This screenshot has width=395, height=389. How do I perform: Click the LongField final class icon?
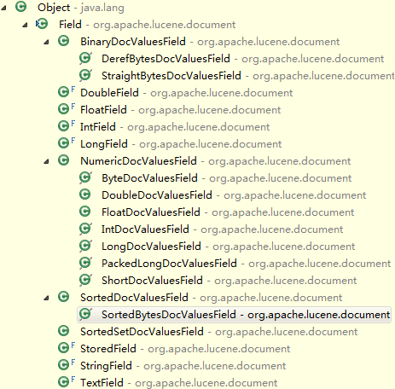click(67, 143)
